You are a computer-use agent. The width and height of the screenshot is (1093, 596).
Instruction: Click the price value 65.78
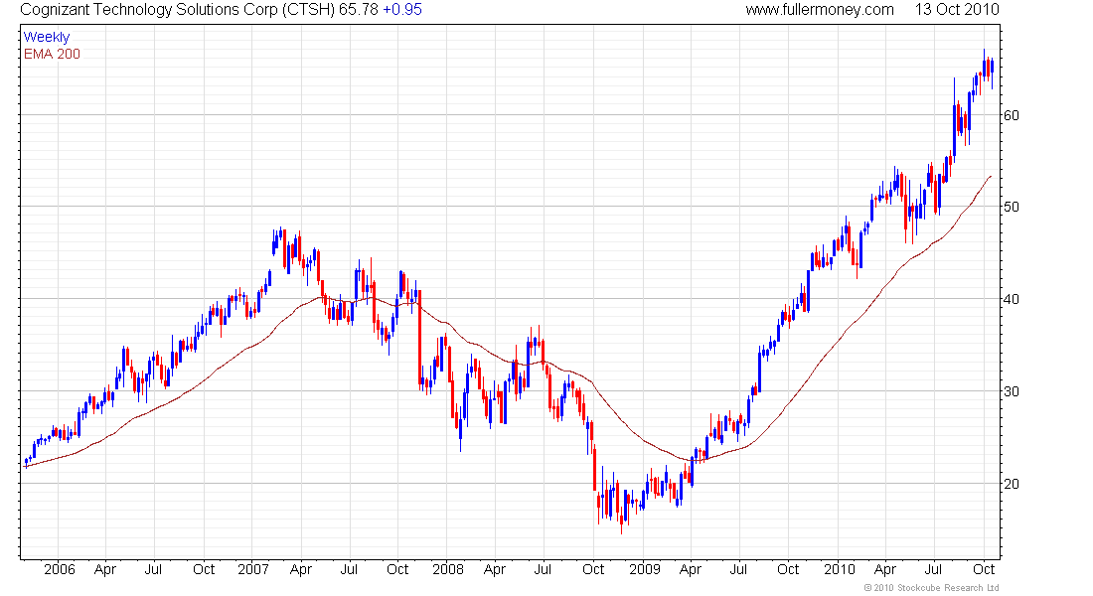pyautogui.click(x=359, y=10)
